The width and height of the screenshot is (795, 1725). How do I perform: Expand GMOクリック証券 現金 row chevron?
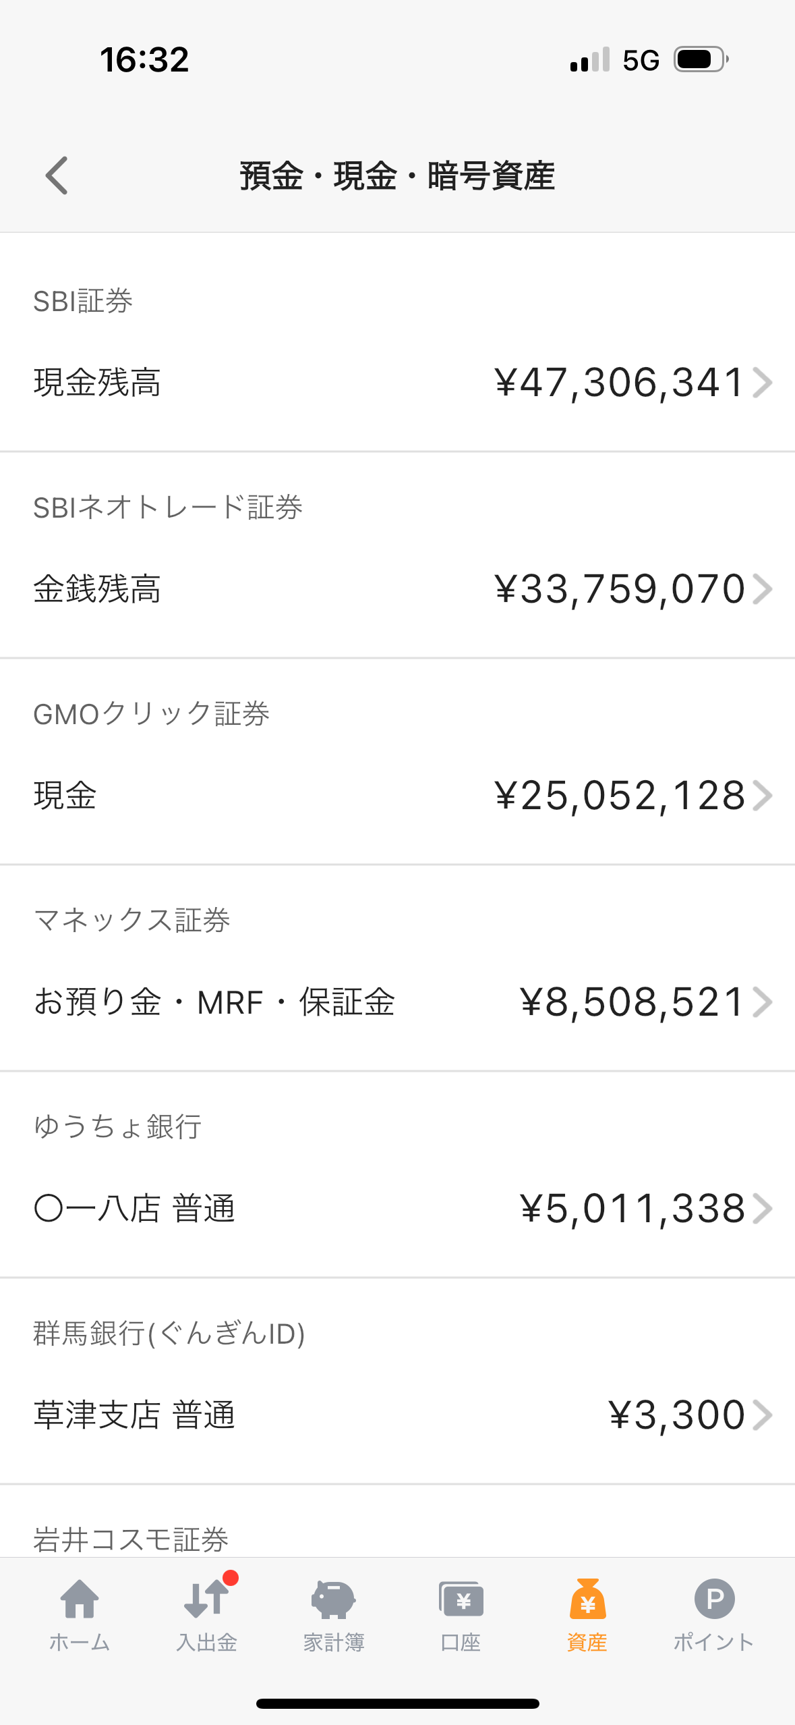tap(762, 796)
